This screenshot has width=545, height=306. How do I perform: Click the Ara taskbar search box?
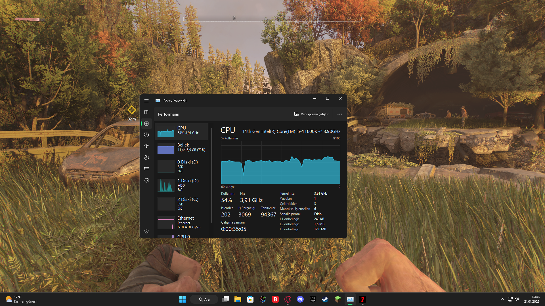tap(204, 299)
